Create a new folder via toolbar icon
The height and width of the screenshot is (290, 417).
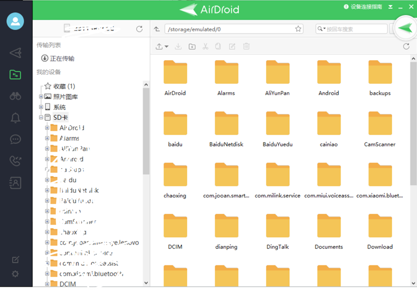click(192, 47)
